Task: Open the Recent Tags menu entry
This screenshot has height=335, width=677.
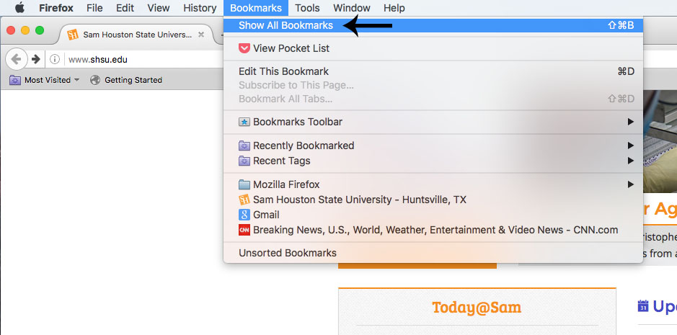Action: click(433, 161)
